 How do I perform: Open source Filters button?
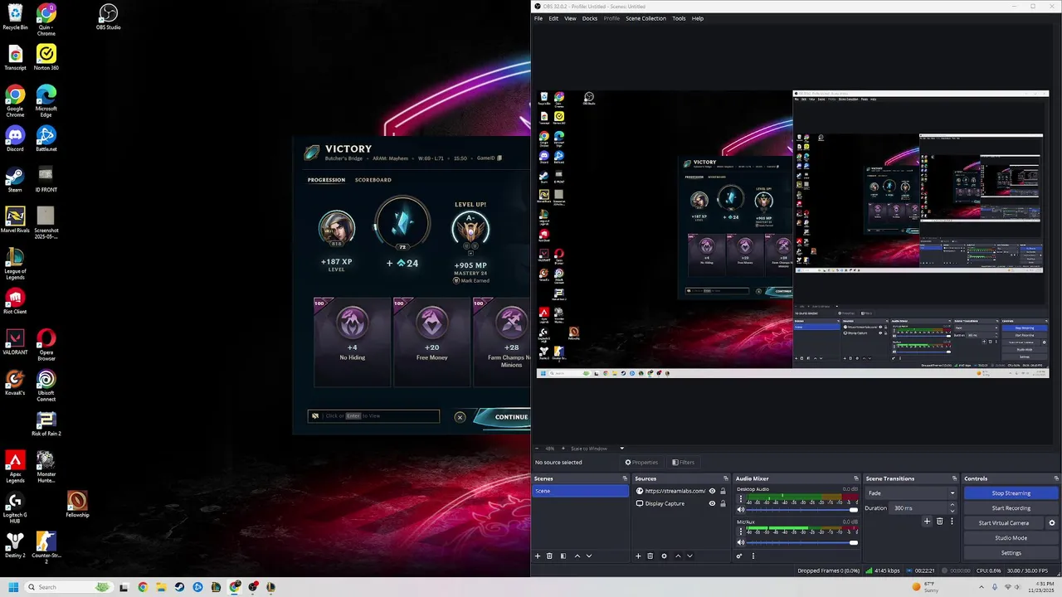(x=684, y=463)
